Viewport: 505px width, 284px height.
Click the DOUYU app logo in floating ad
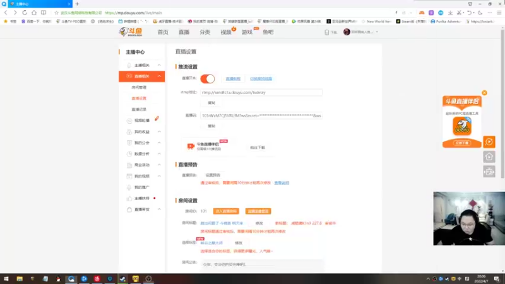coord(462,126)
